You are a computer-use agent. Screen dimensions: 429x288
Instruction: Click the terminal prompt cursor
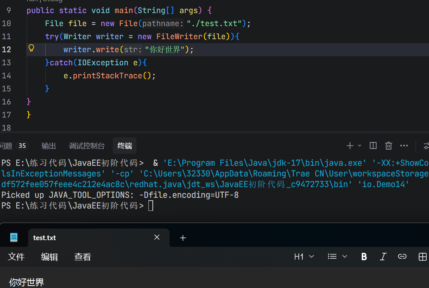click(151, 205)
